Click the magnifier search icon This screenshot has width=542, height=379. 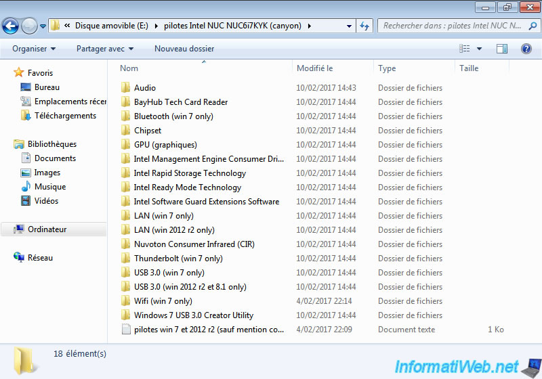click(533, 26)
